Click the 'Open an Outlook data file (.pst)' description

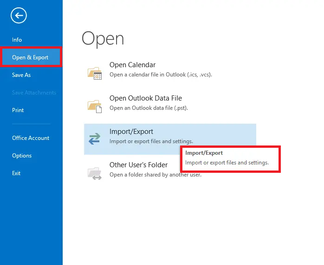pyautogui.click(x=149, y=108)
